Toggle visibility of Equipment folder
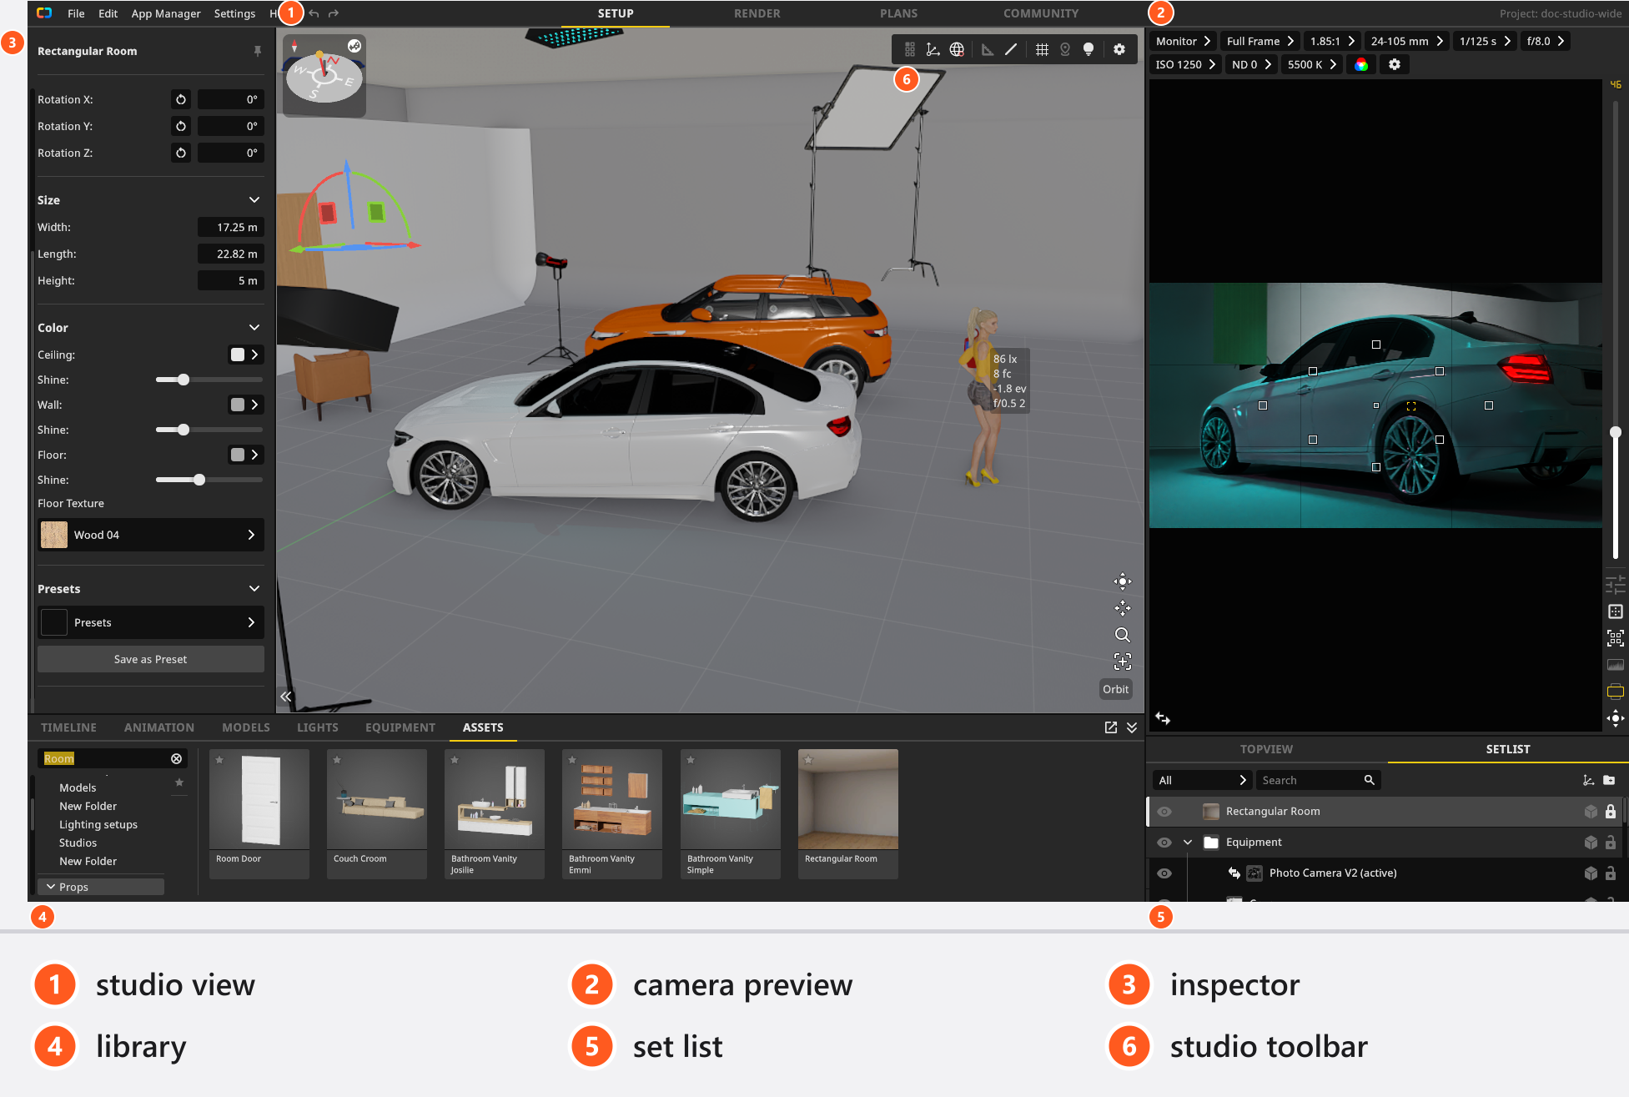 (x=1164, y=843)
